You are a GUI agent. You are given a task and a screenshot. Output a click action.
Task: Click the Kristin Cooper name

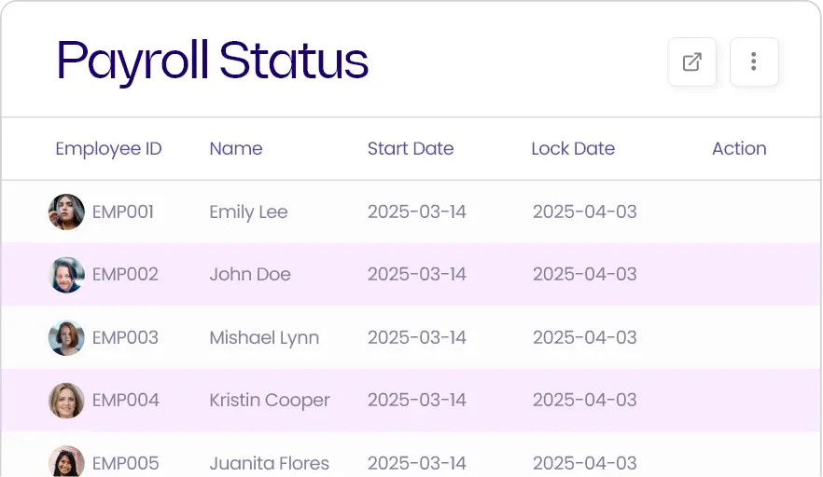270,401
